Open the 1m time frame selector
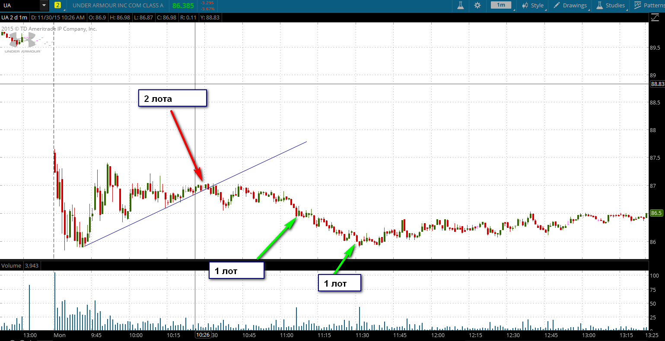The image size is (665, 341). 501,5
